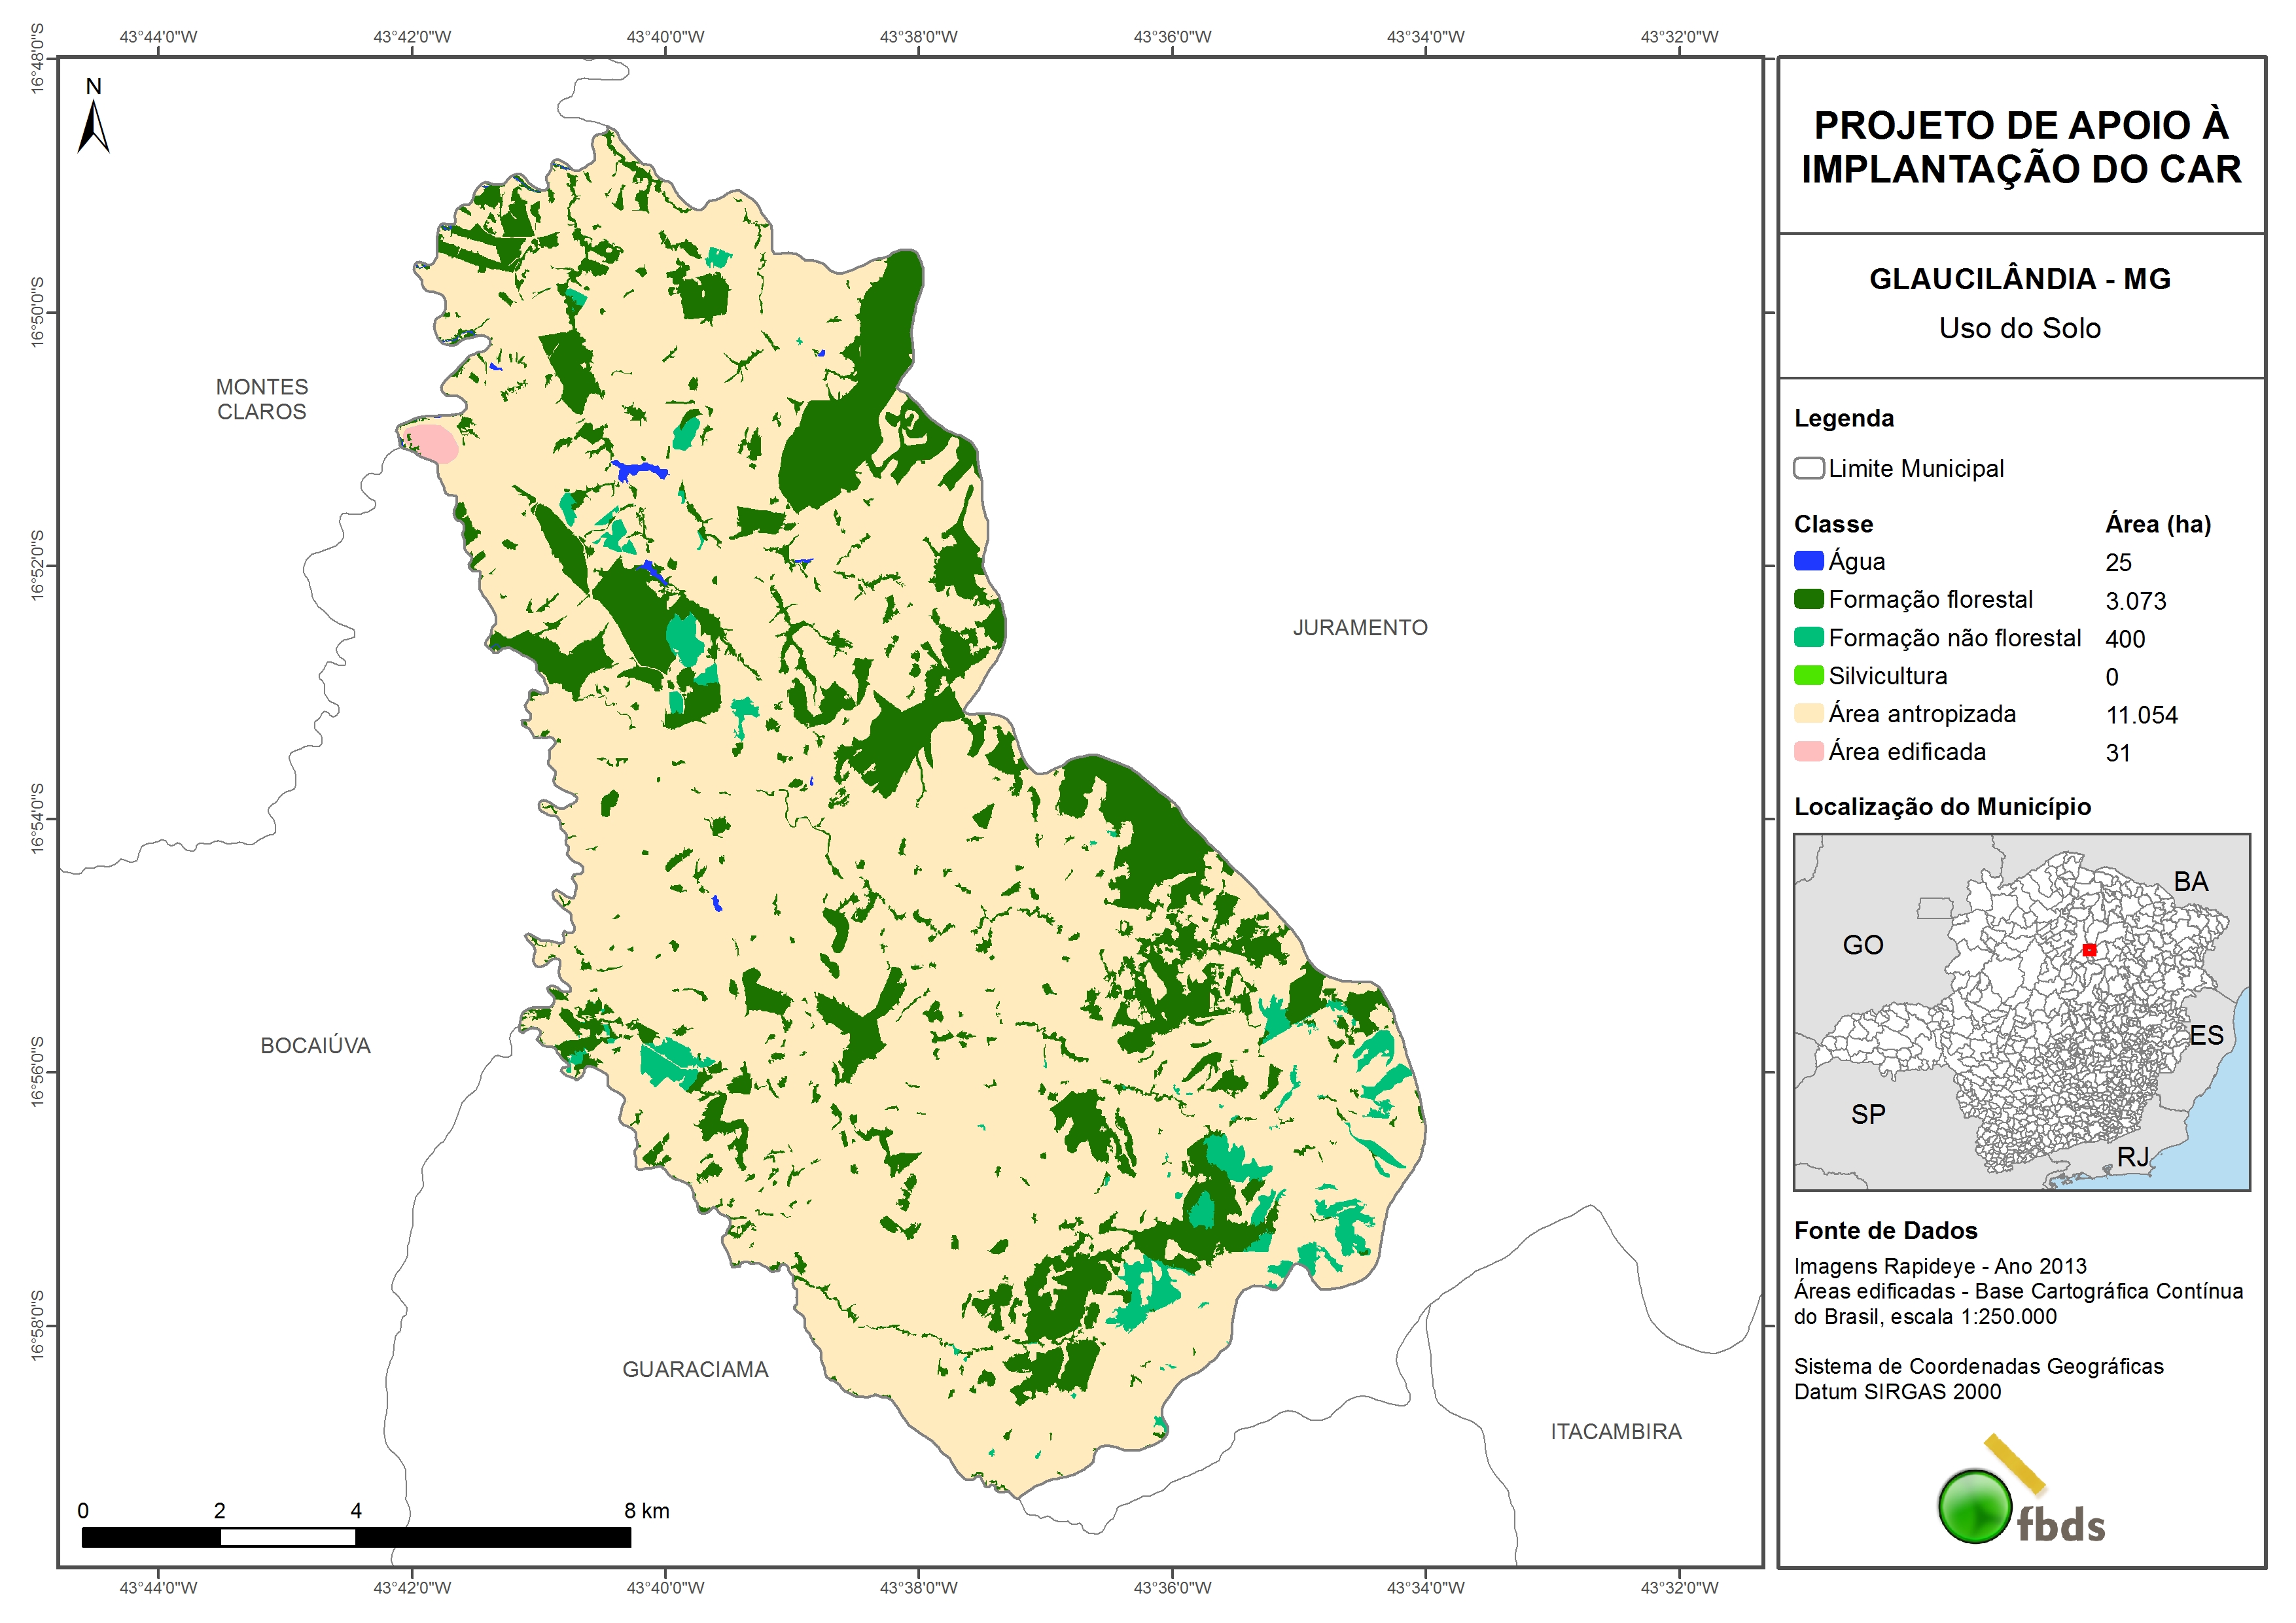Click the blue Água legend swatch

(1808, 561)
